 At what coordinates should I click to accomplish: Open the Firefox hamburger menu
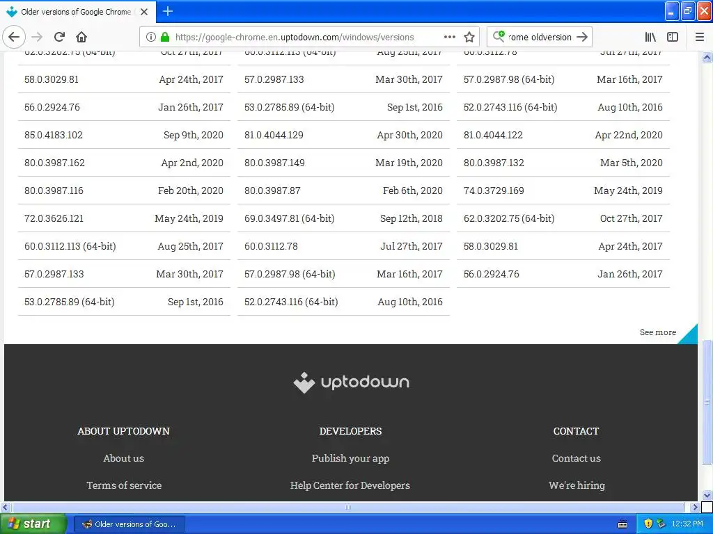click(700, 37)
